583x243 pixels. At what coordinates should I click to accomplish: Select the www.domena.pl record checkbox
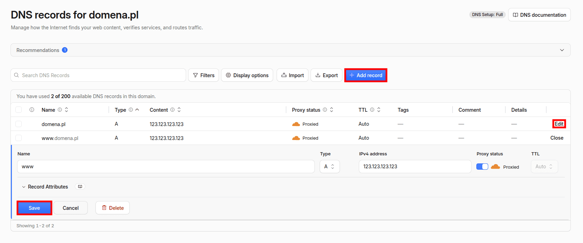(19, 138)
